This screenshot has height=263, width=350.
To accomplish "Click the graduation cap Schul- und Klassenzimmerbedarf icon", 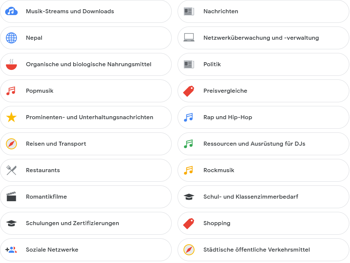I will coord(189,197).
